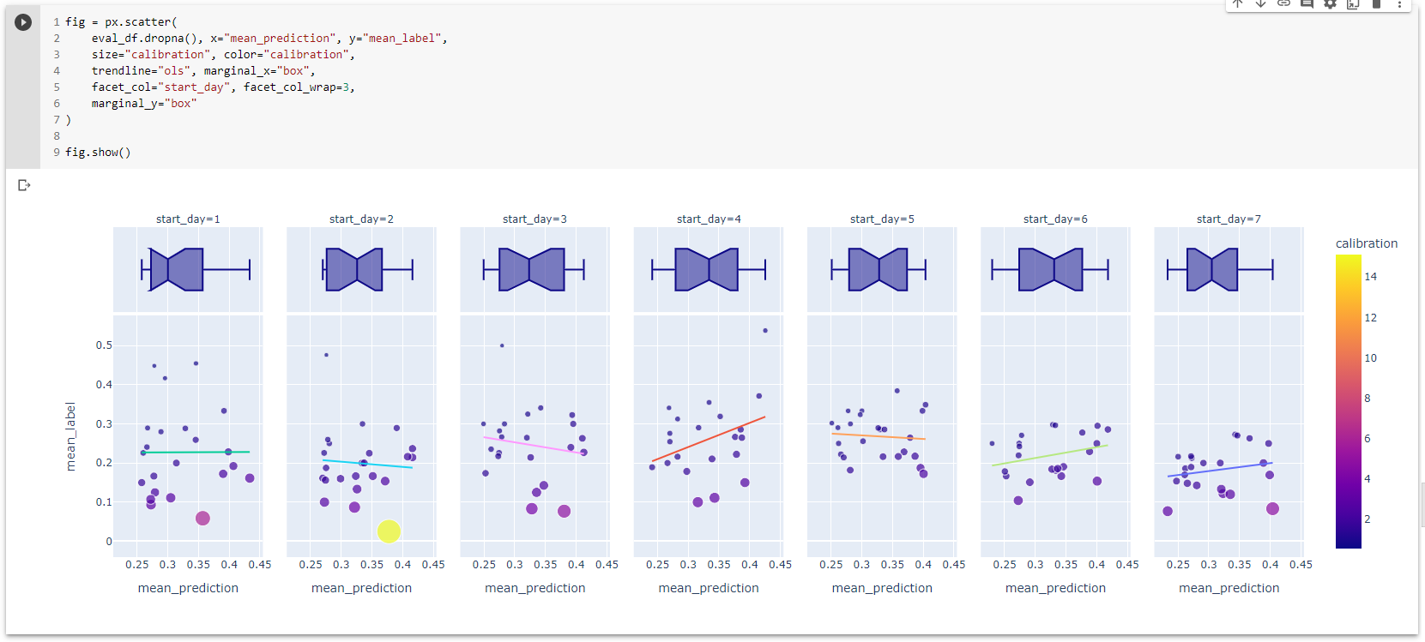Image resolution: width=1425 pixels, height=642 pixels.
Task: Move the cell up
Action: tap(1238, 5)
